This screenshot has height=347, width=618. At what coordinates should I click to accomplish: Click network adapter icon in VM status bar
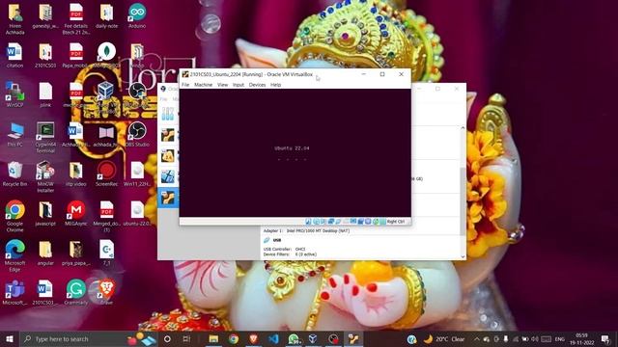(x=331, y=222)
